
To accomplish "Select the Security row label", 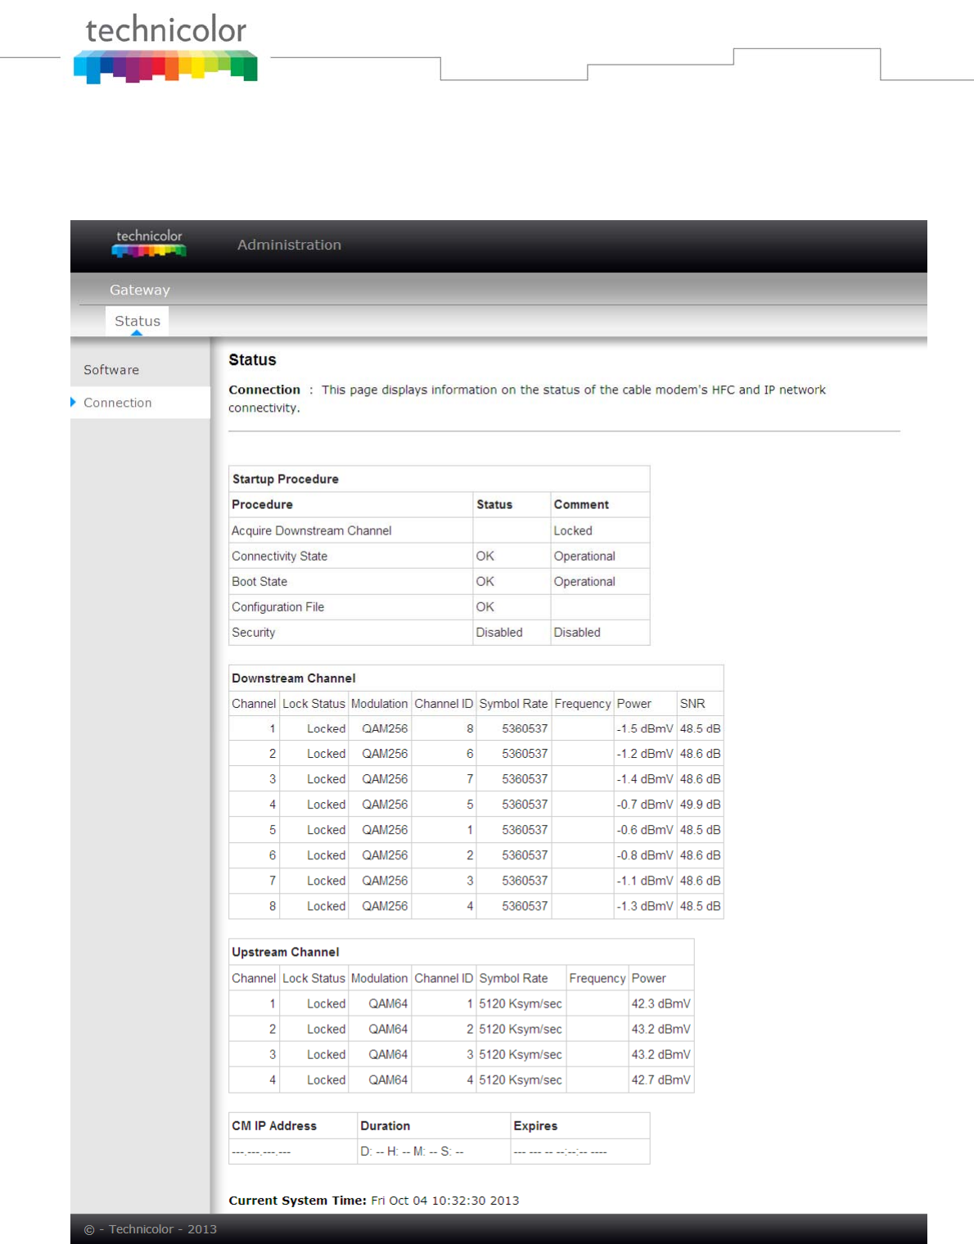I will pos(253,632).
